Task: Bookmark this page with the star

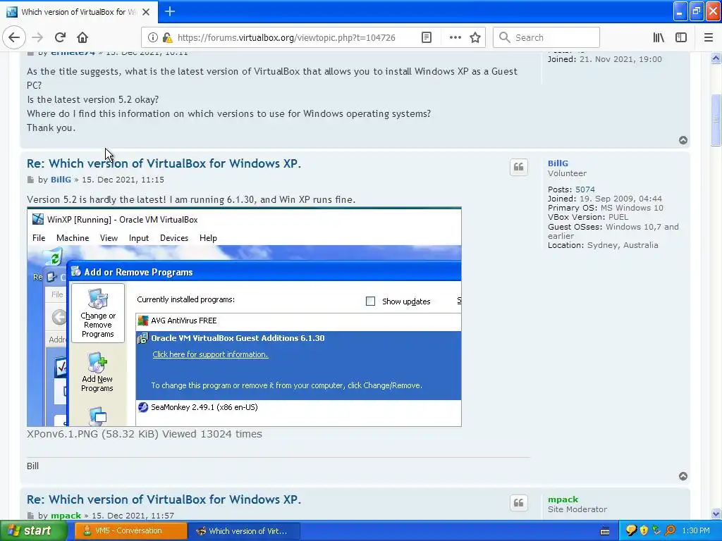Action: 475,37
